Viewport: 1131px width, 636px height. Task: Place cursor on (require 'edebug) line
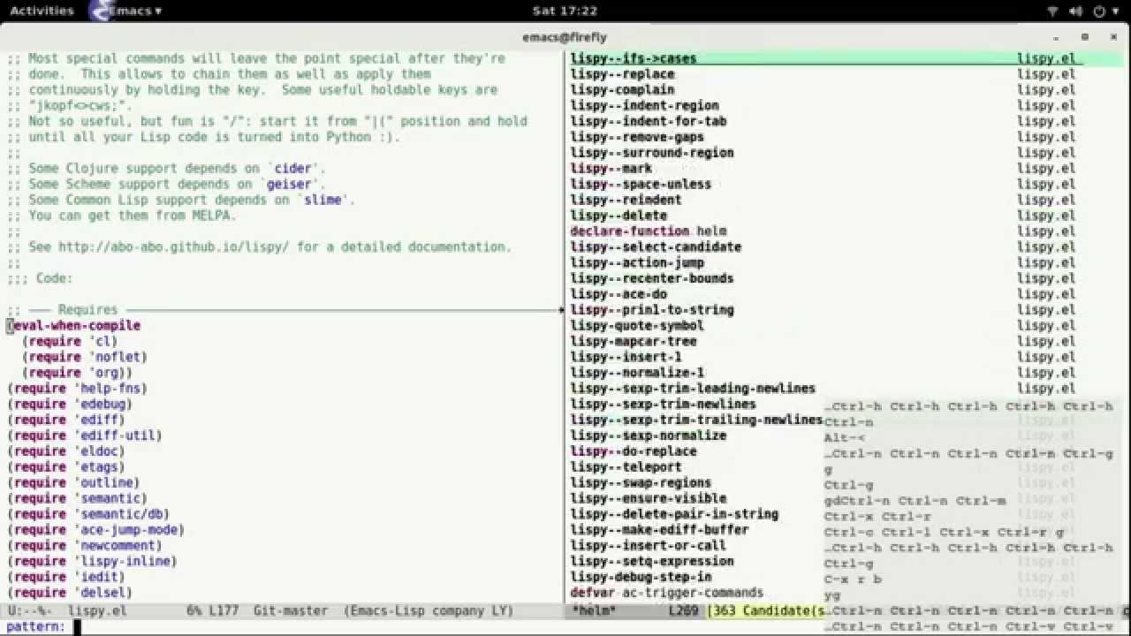tap(71, 405)
